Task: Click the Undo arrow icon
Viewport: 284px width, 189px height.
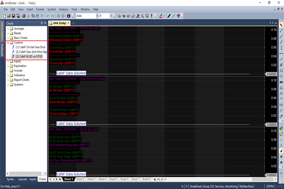Action: pyautogui.click(x=48, y=16)
